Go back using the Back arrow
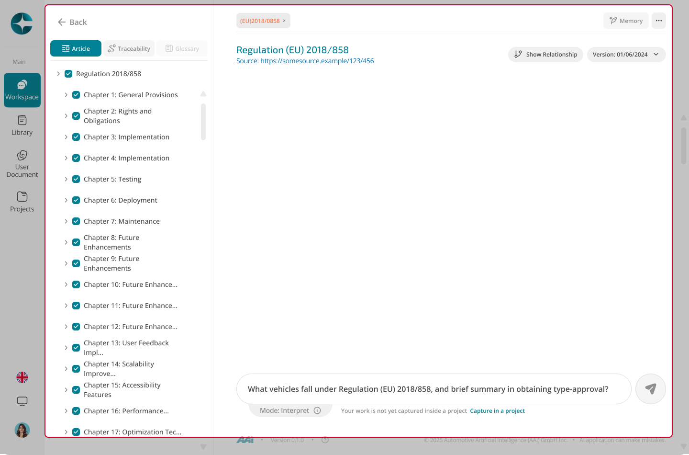 72,22
